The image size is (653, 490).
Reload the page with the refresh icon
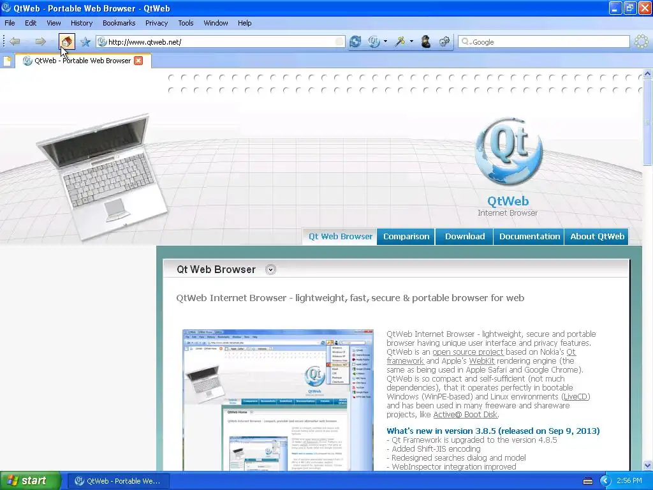(355, 41)
